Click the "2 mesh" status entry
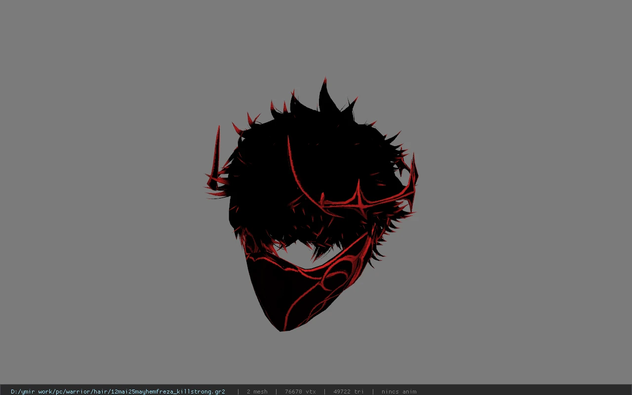Screen dimensions: 632x395 pos(257,392)
